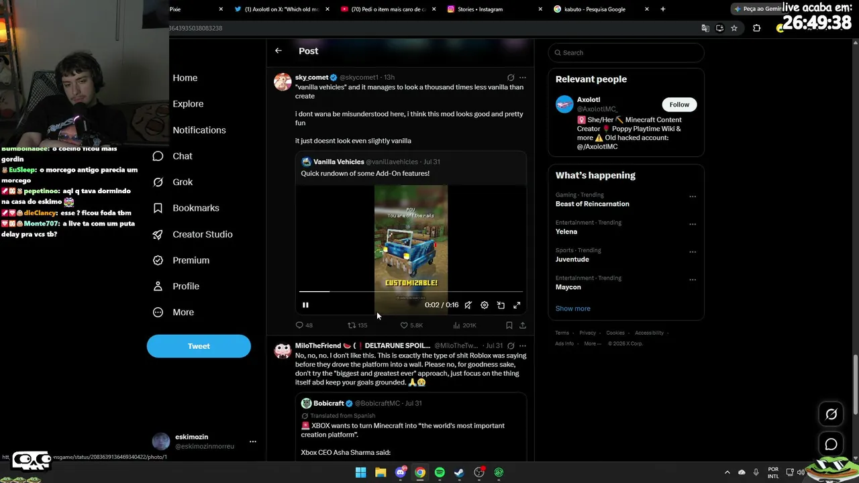Open the browser extensions puzzle icon
This screenshot has height=483, width=859.
point(756,28)
